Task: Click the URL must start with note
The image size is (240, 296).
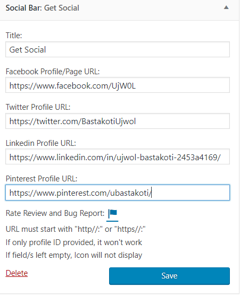Action: click(76, 229)
